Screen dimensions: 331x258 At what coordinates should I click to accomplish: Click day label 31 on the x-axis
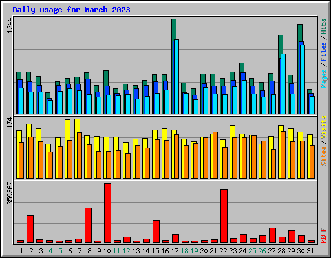[310, 251]
